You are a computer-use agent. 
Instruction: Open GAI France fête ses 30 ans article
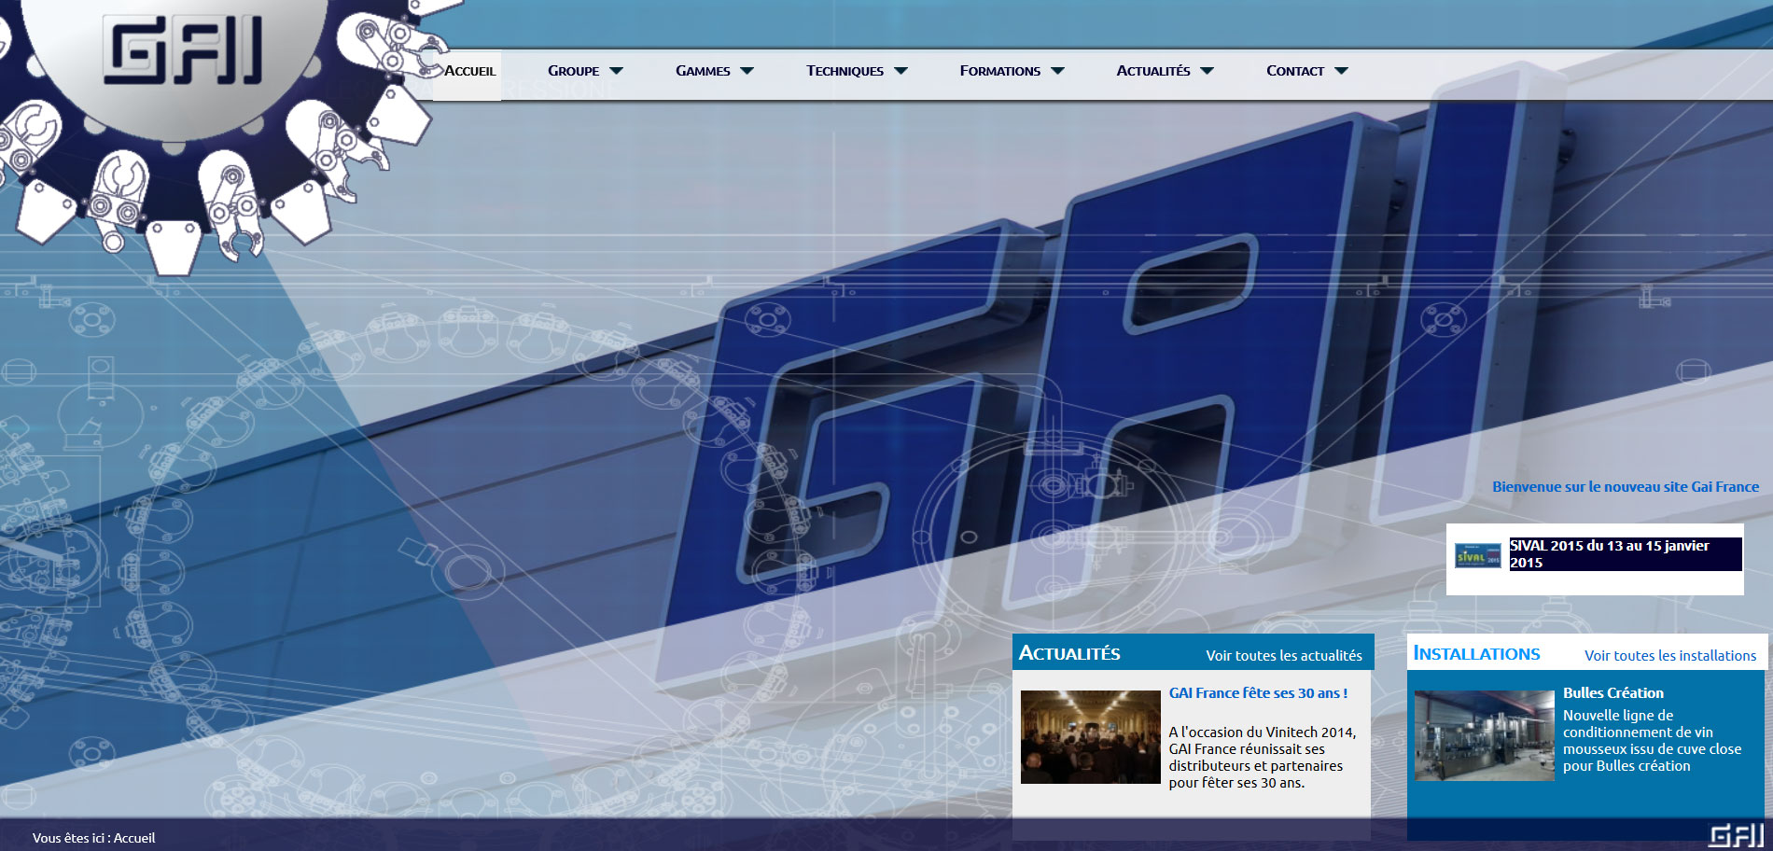[x=1258, y=693]
